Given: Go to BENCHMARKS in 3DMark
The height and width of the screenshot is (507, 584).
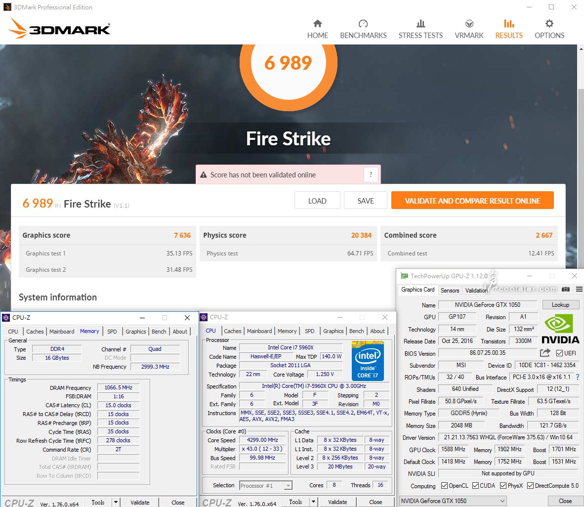Looking at the screenshot, I should click(x=363, y=29).
